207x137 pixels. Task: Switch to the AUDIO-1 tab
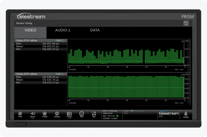[x=63, y=30]
